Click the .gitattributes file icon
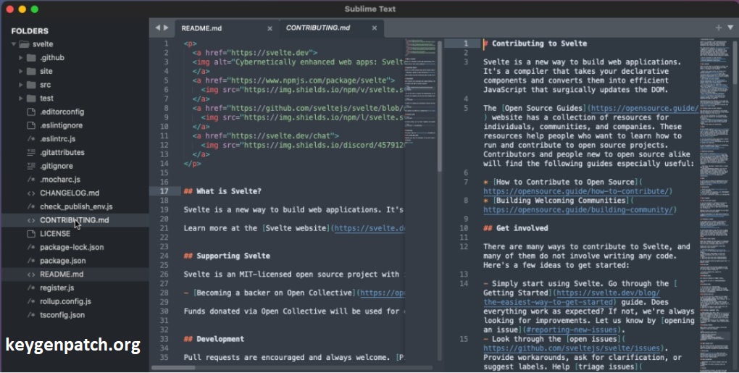 pyautogui.click(x=31, y=153)
